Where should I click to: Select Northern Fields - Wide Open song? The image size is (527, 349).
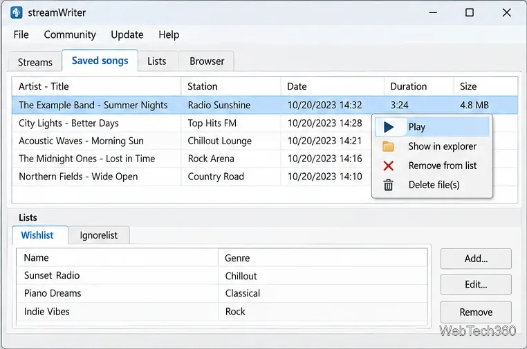coord(78,177)
